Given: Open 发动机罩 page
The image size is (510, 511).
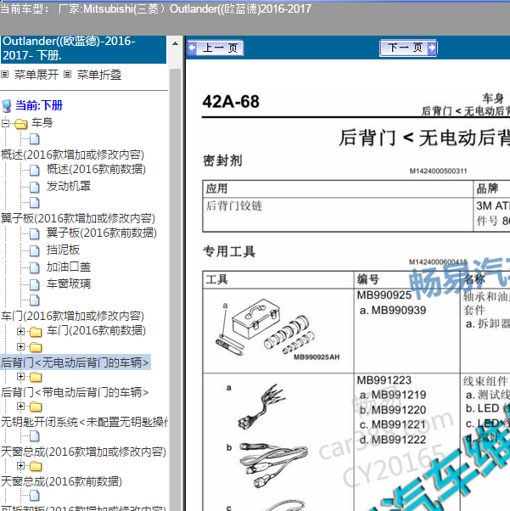Looking at the screenshot, I should tap(69, 186).
